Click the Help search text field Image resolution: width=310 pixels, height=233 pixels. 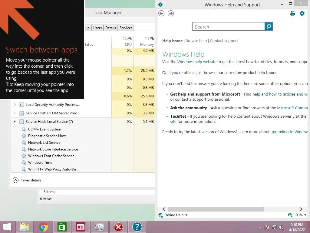[228, 27]
